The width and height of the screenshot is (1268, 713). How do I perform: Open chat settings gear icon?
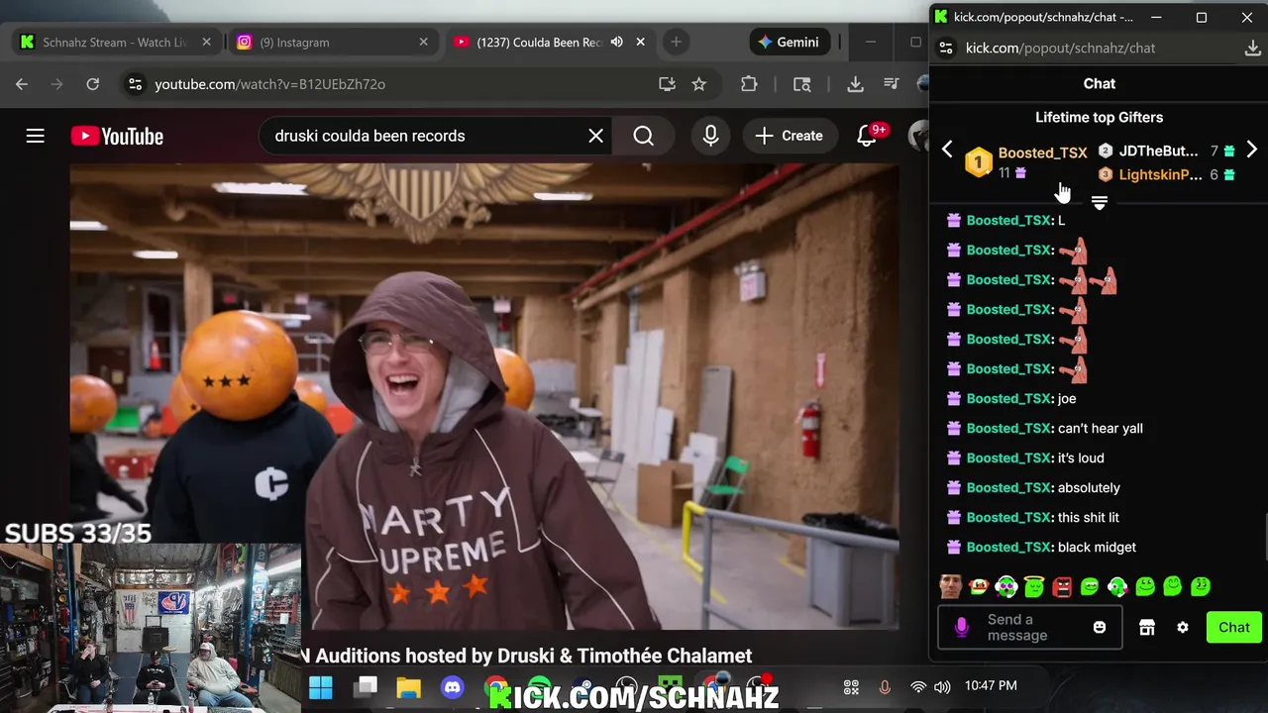1183,628
